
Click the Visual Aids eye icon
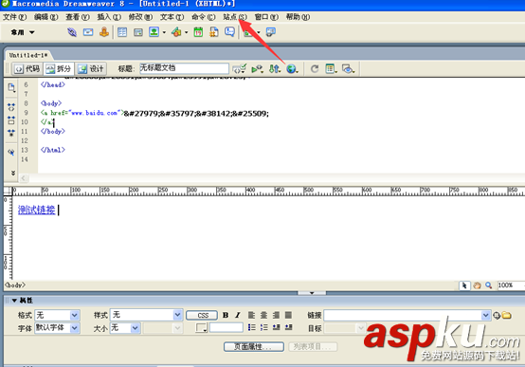(348, 68)
